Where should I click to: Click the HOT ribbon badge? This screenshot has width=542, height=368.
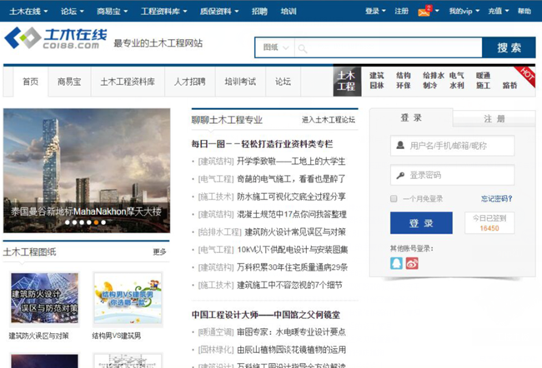526,76
